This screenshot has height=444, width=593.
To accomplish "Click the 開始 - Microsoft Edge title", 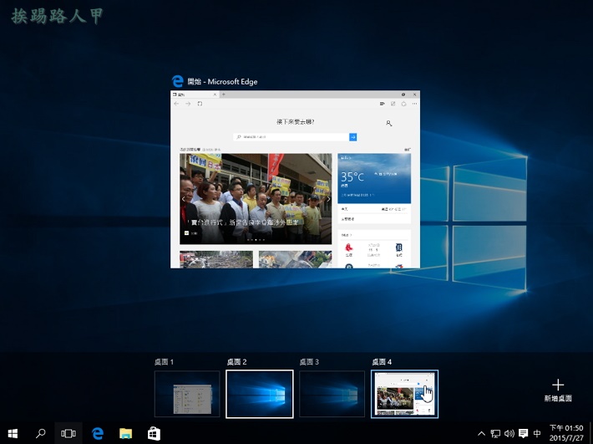I will click(x=222, y=82).
